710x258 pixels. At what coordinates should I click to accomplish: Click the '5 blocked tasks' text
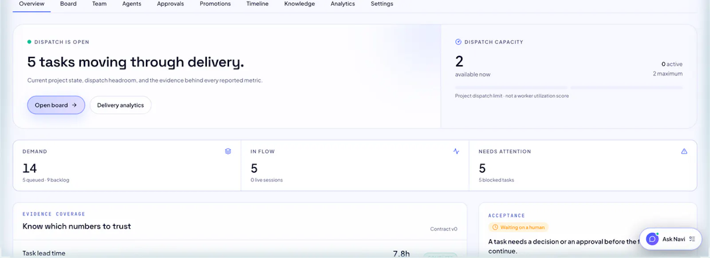(497, 180)
